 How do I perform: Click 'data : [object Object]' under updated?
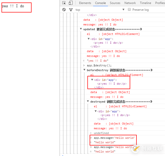pyautogui.click(x=106, y=51)
